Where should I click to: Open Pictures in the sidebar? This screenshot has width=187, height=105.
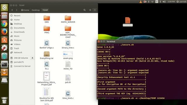(x=22, y=40)
